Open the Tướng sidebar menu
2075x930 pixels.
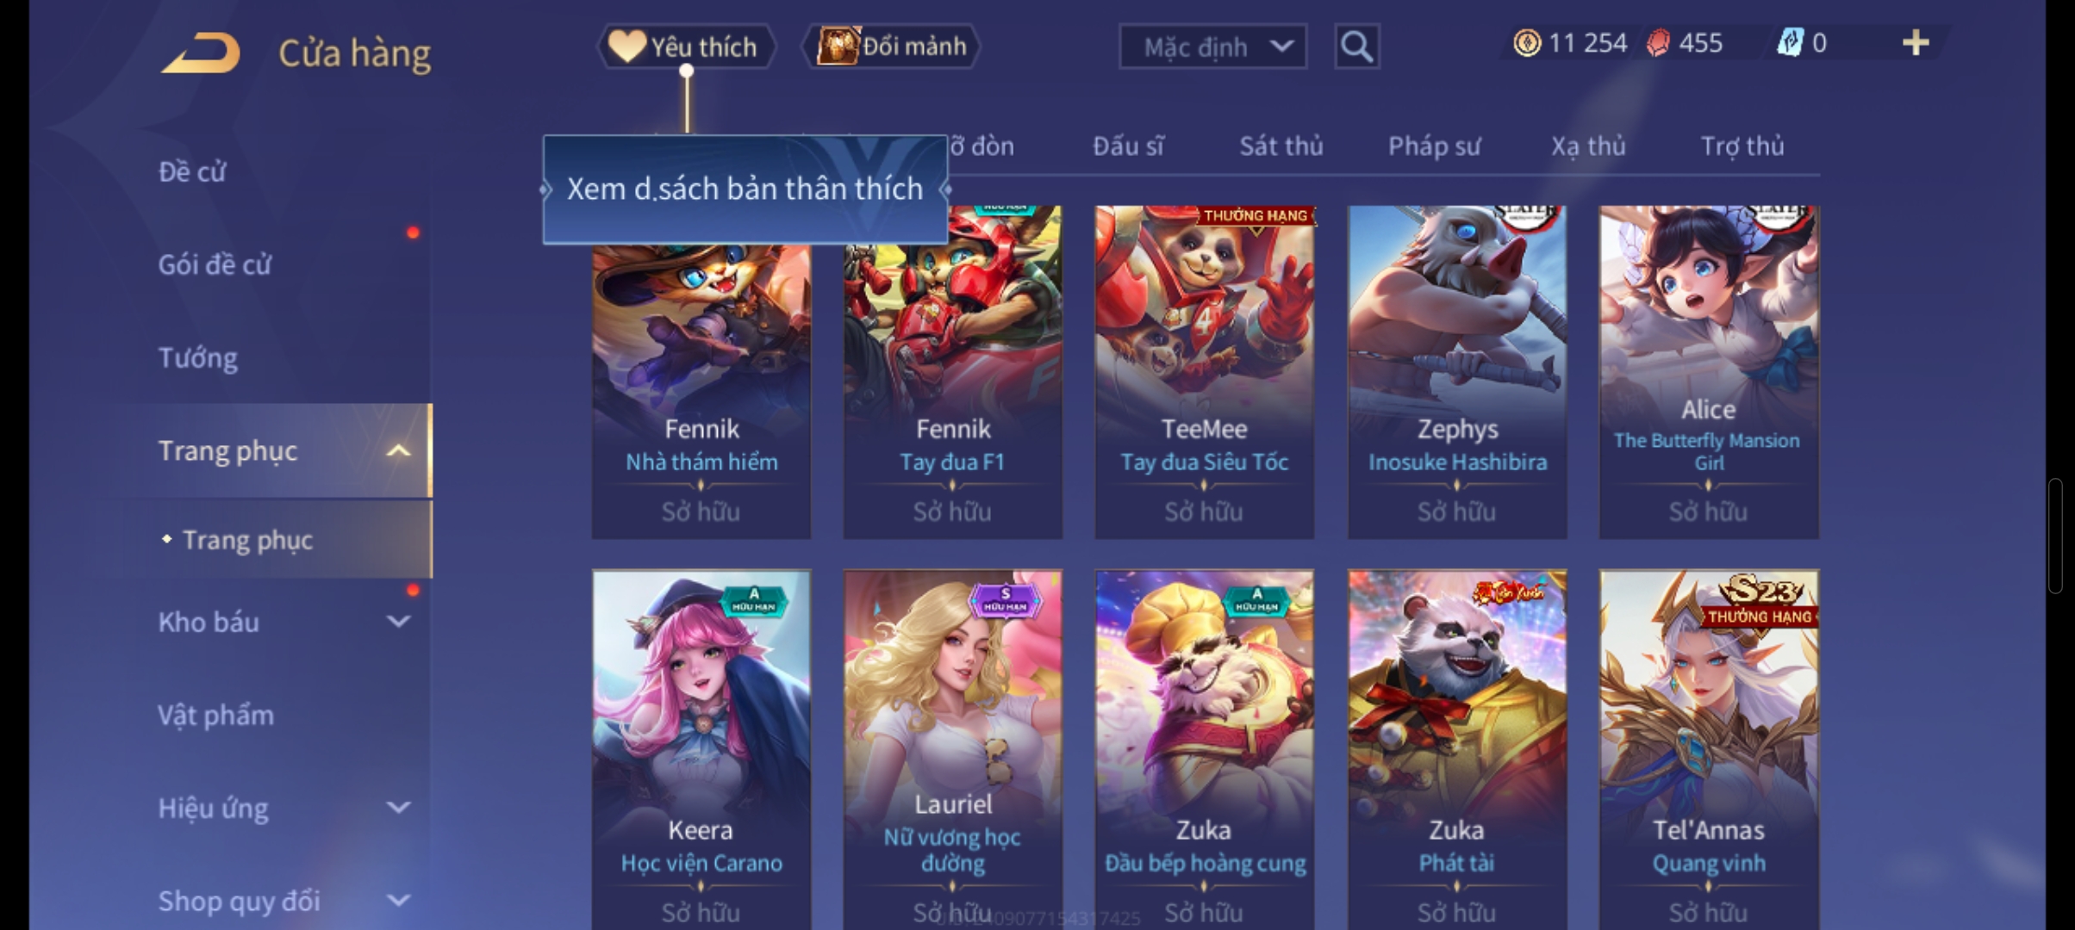click(x=198, y=357)
